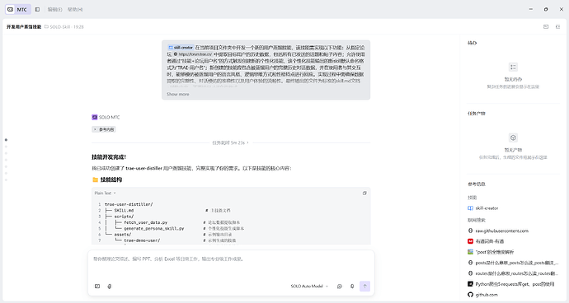Click the 参考信息 section heading

tap(477, 184)
